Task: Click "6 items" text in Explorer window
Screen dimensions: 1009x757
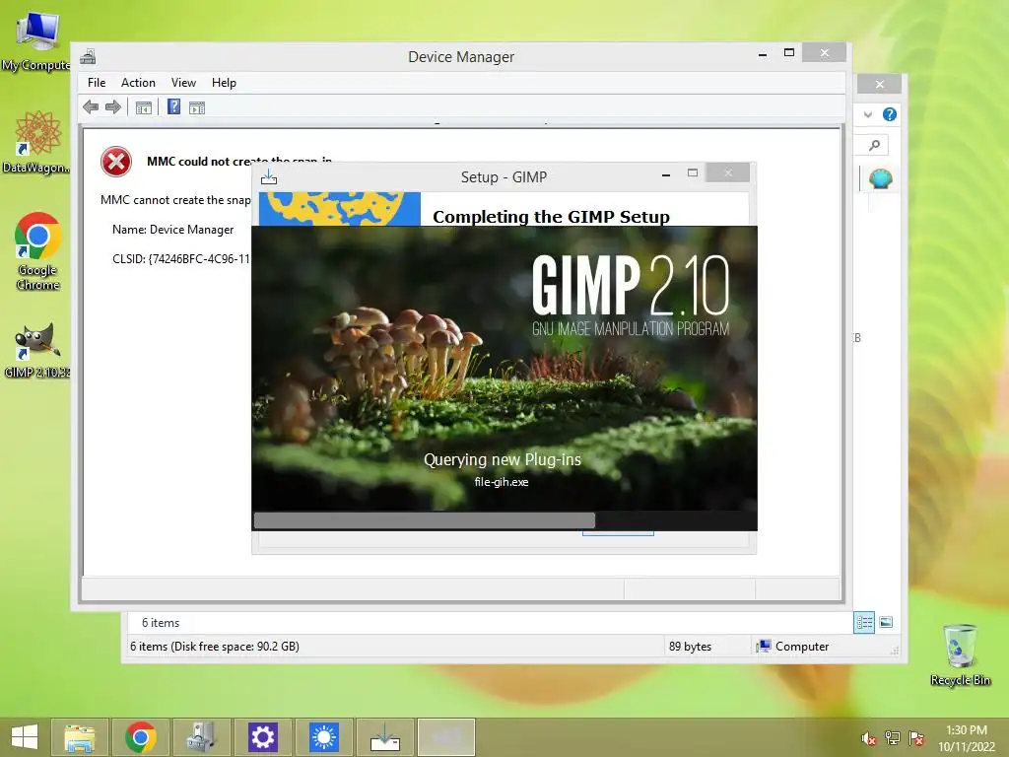Action: [x=161, y=623]
